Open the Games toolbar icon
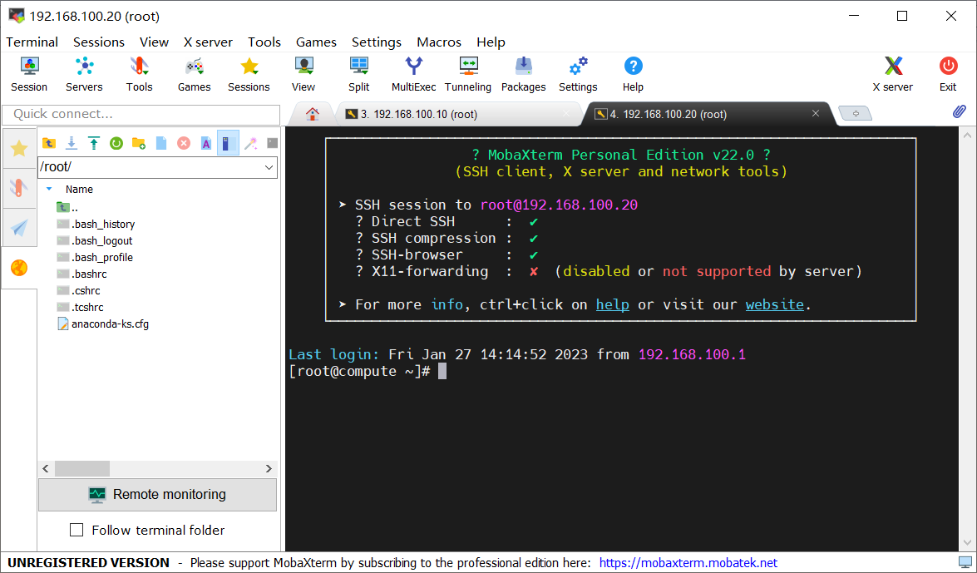977x573 pixels. click(194, 73)
